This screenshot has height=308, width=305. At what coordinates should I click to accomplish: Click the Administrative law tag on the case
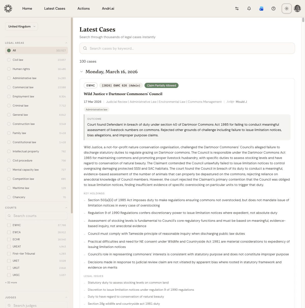click(97, 109)
